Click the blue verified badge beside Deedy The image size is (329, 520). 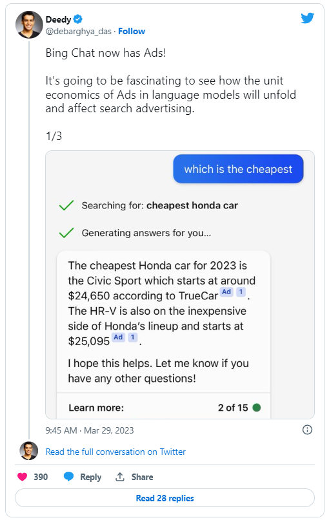click(x=77, y=19)
